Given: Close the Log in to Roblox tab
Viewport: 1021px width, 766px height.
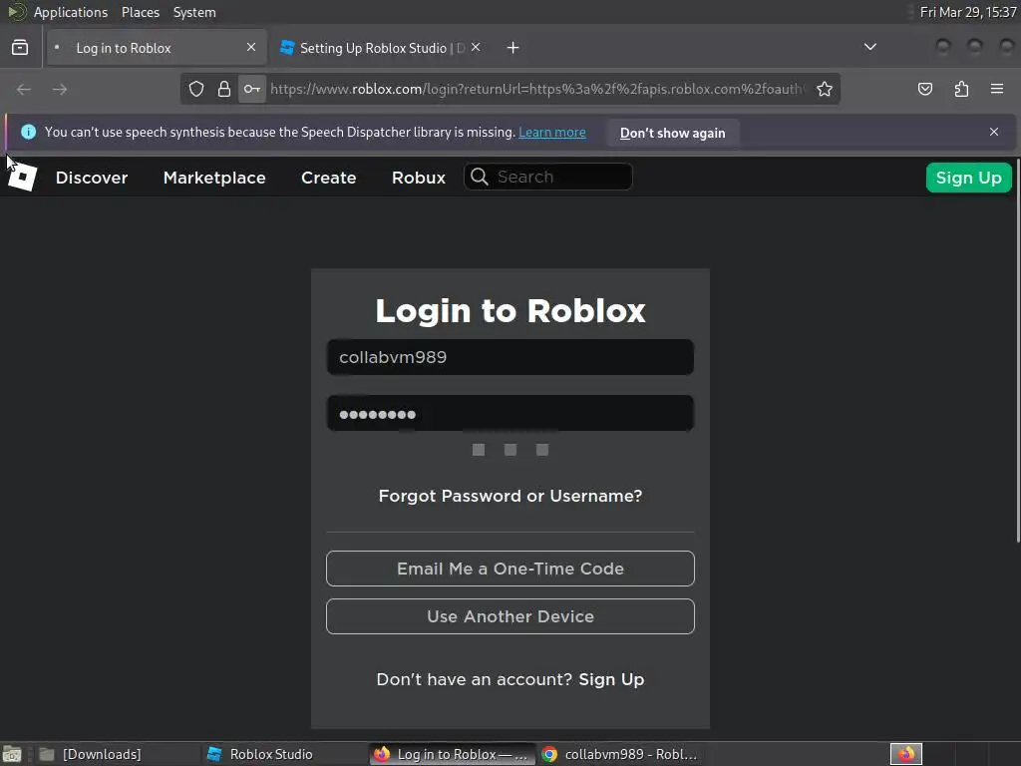Looking at the screenshot, I should pos(251,48).
